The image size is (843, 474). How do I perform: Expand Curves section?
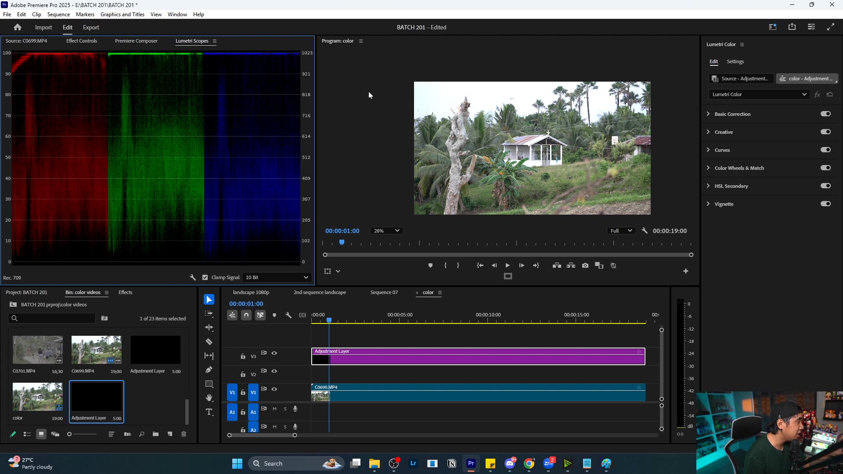click(708, 150)
